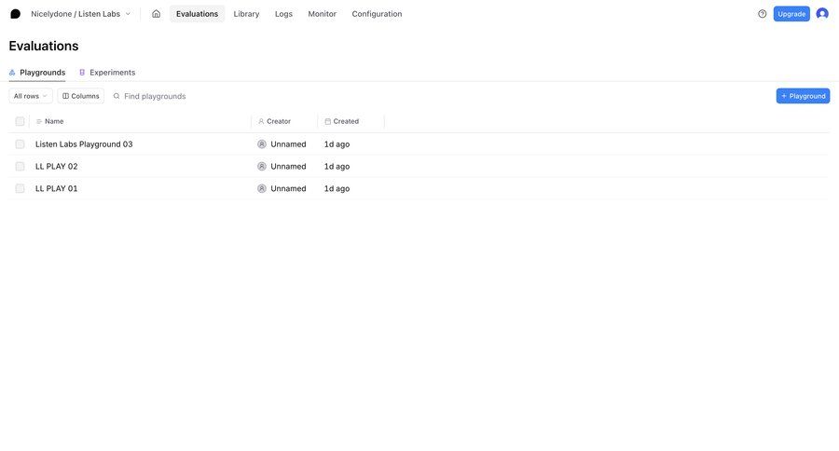Screen dimensions: 839x451
Task: Open the Columns visibility menu
Action: click(x=81, y=96)
